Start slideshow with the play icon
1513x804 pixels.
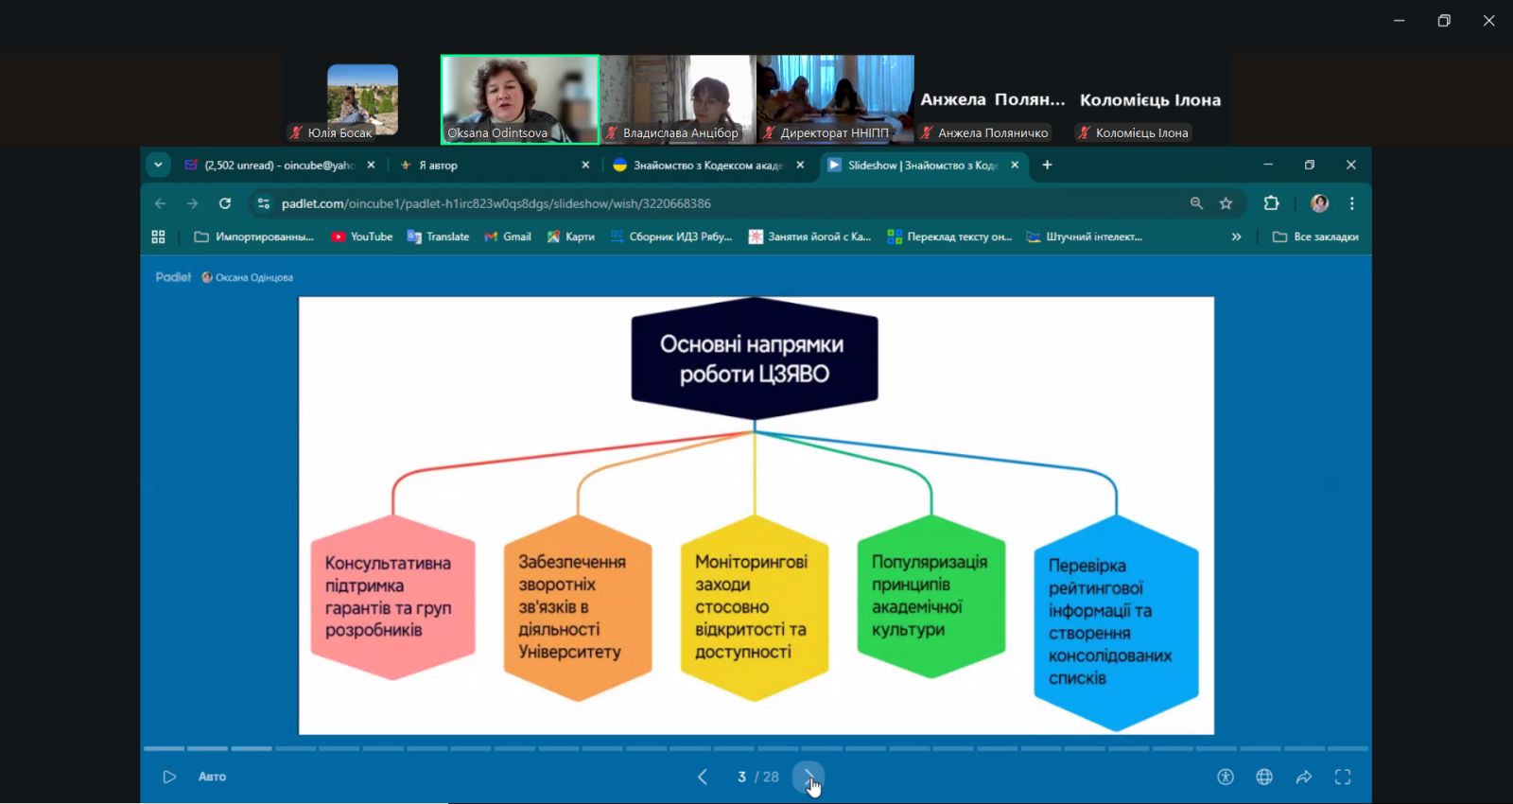pos(169,777)
